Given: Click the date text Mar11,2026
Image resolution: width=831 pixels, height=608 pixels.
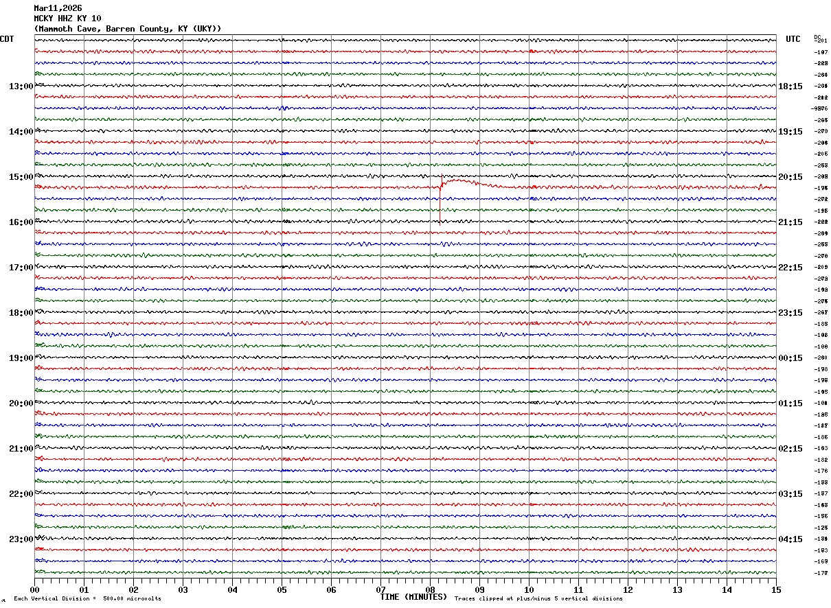Looking at the screenshot, I should tap(58, 8).
